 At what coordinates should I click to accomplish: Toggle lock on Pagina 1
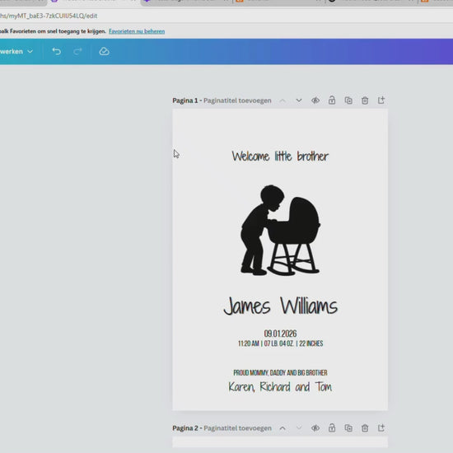coord(332,100)
